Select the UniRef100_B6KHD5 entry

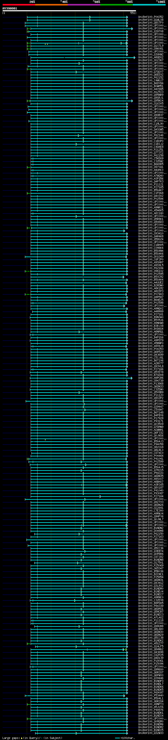151,164
